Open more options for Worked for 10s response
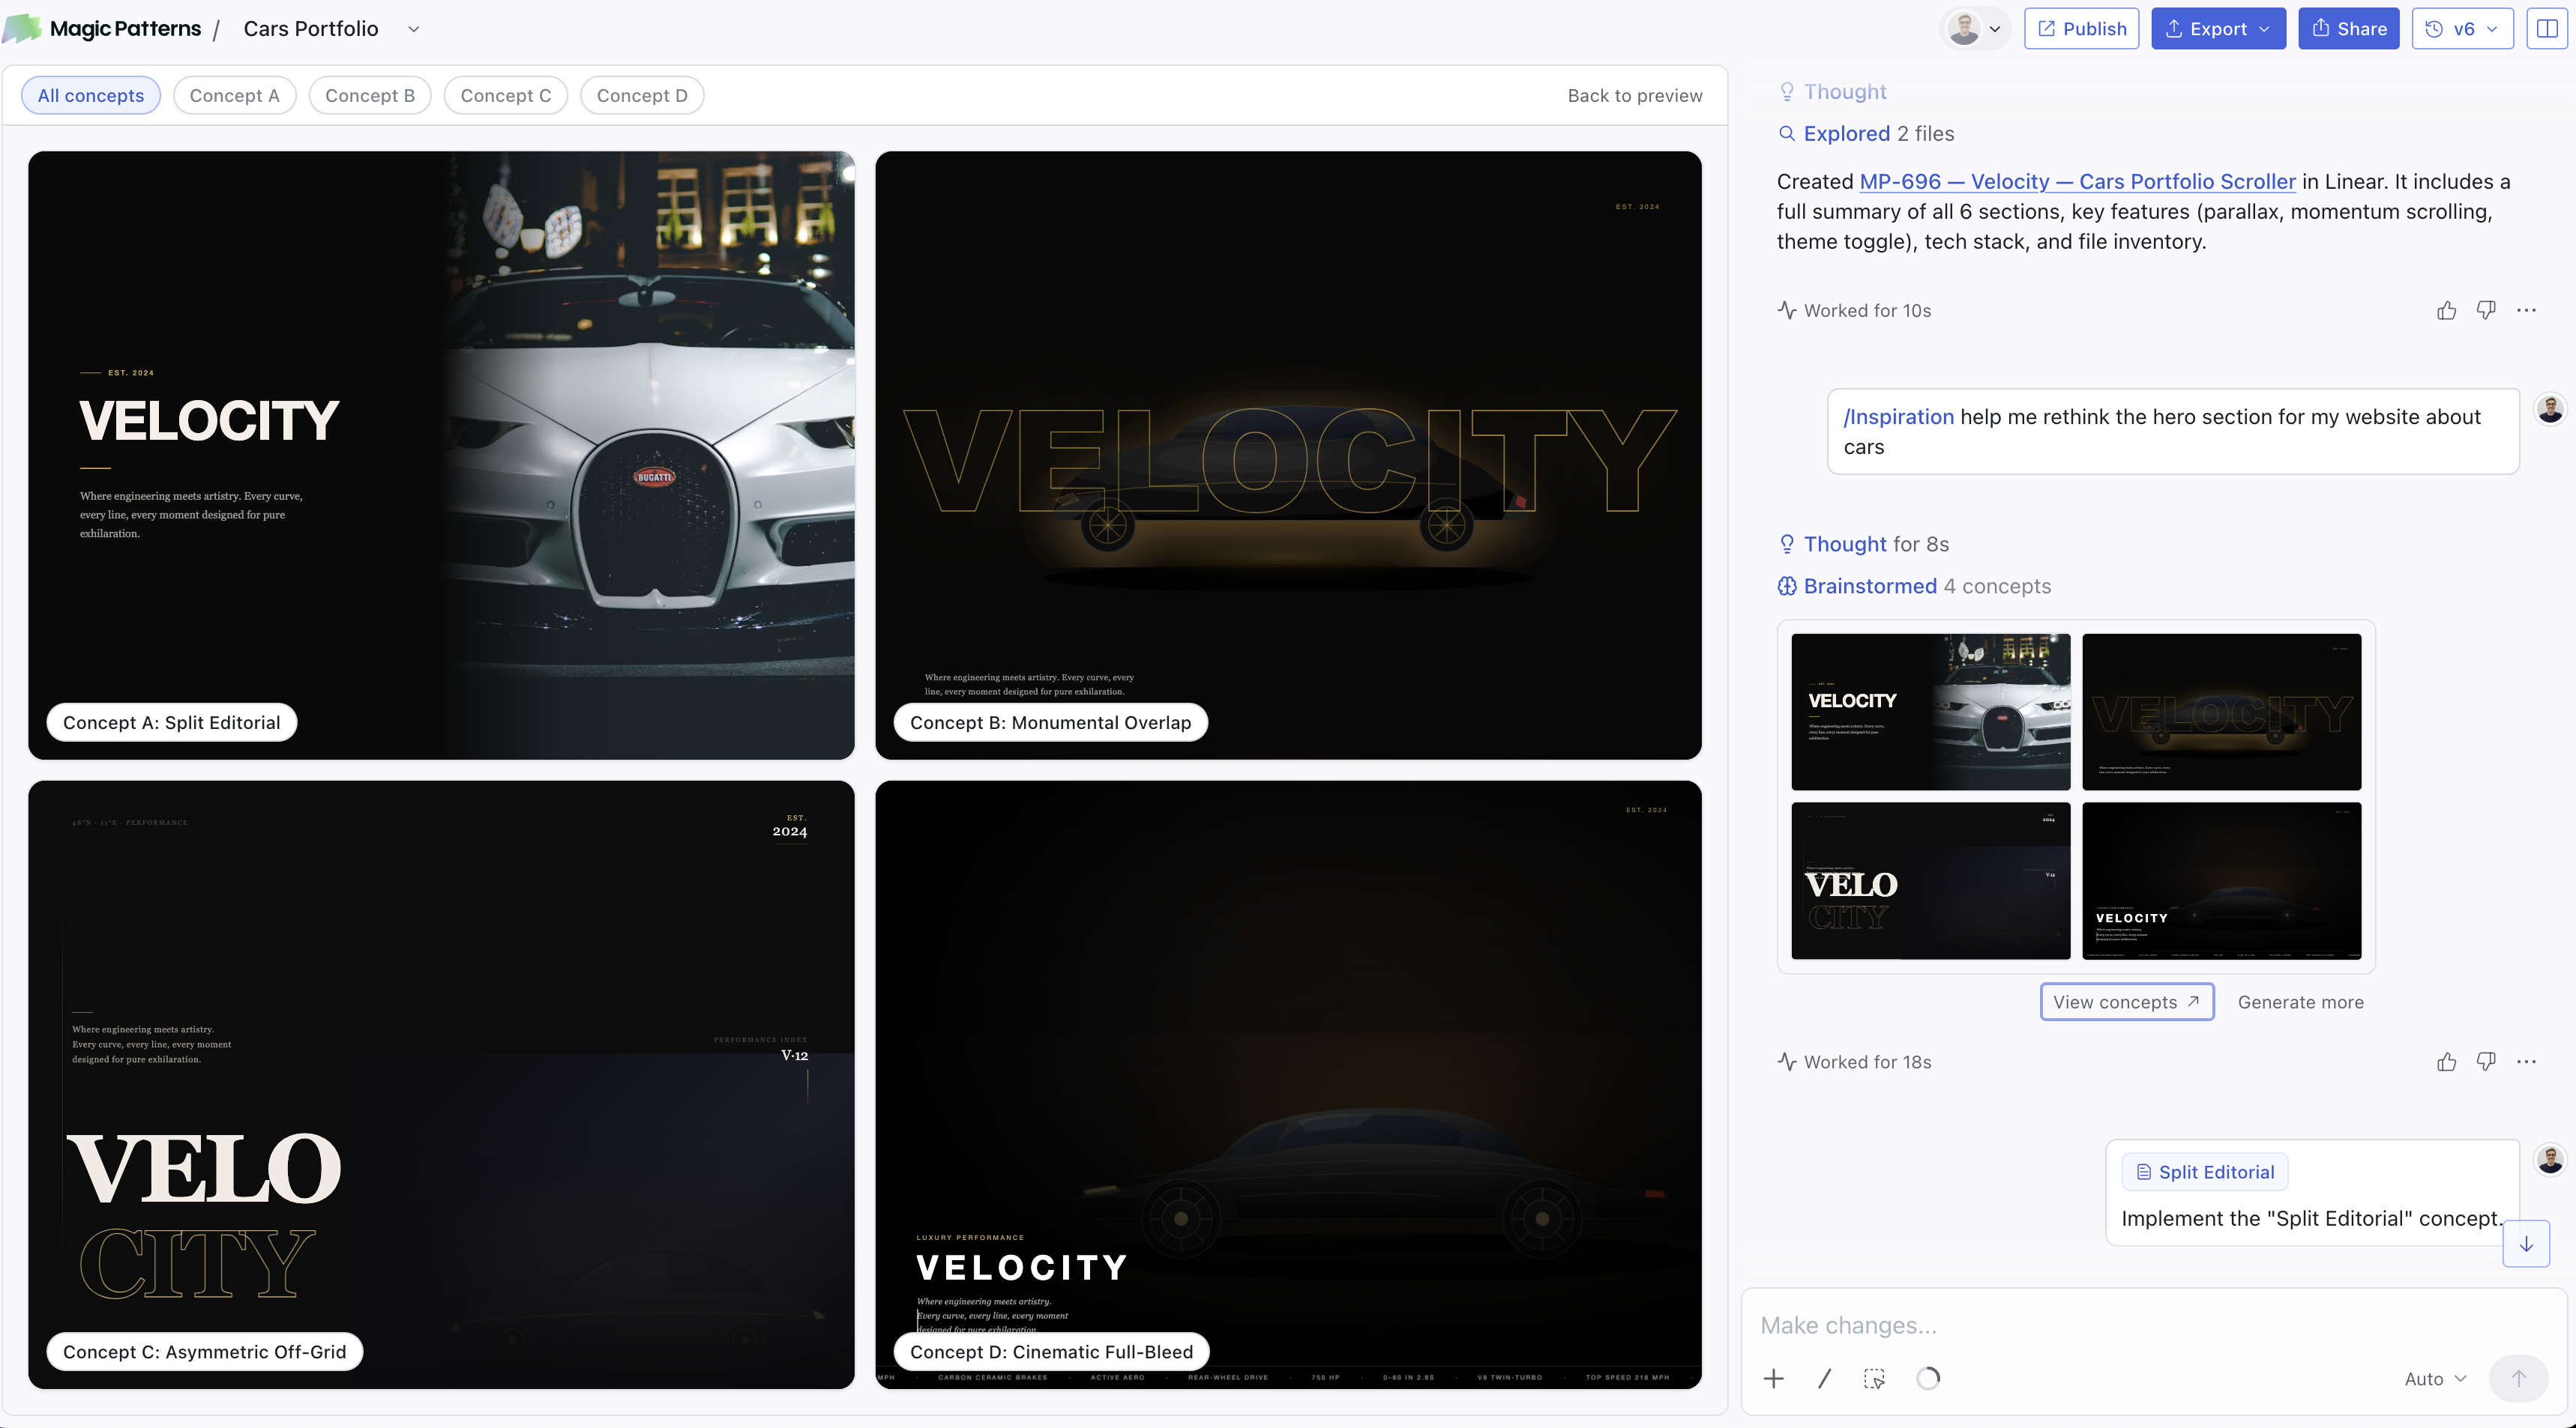The width and height of the screenshot is (2576, 1428). coord(2526,311)
